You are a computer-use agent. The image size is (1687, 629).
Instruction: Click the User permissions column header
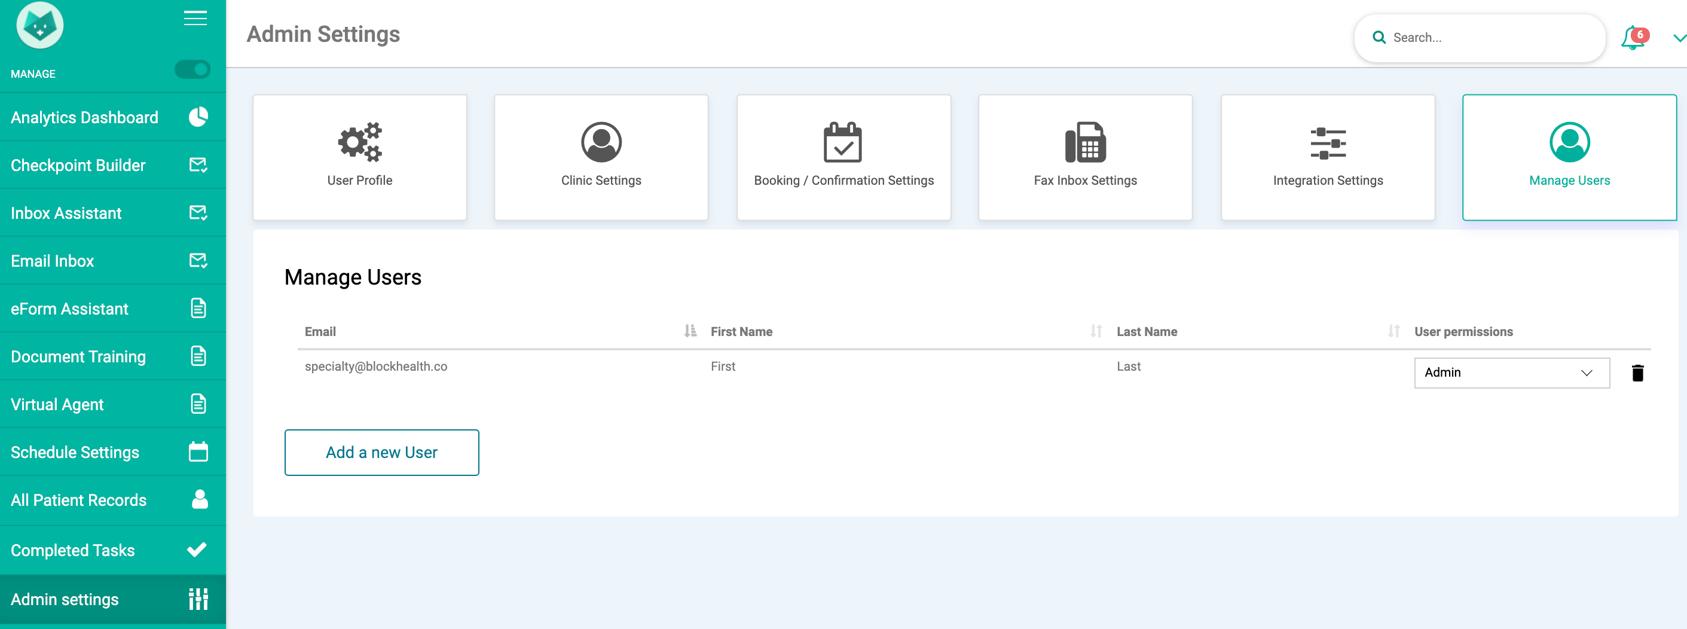(1463, 331)
